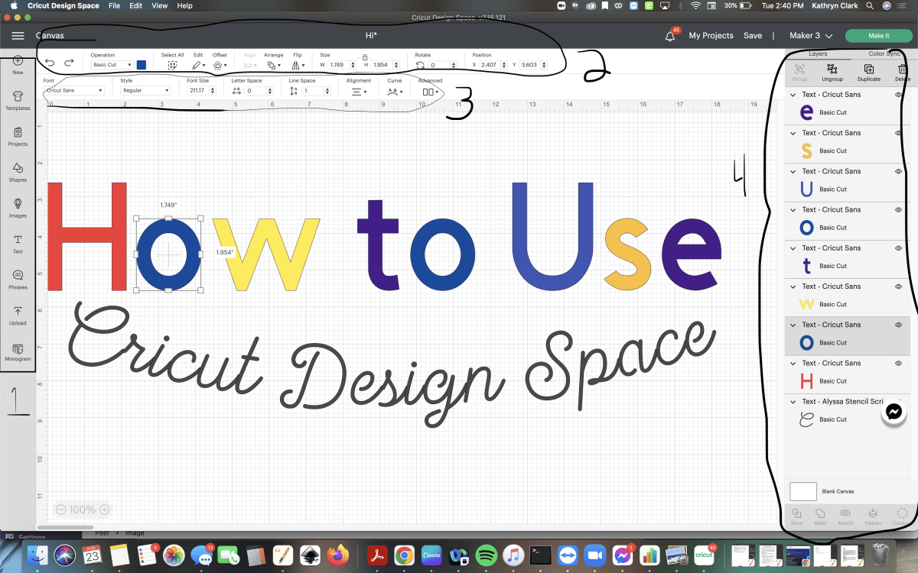Click the Redo arrow
This screenshot has height=573, width=918.
click(69, 63)
